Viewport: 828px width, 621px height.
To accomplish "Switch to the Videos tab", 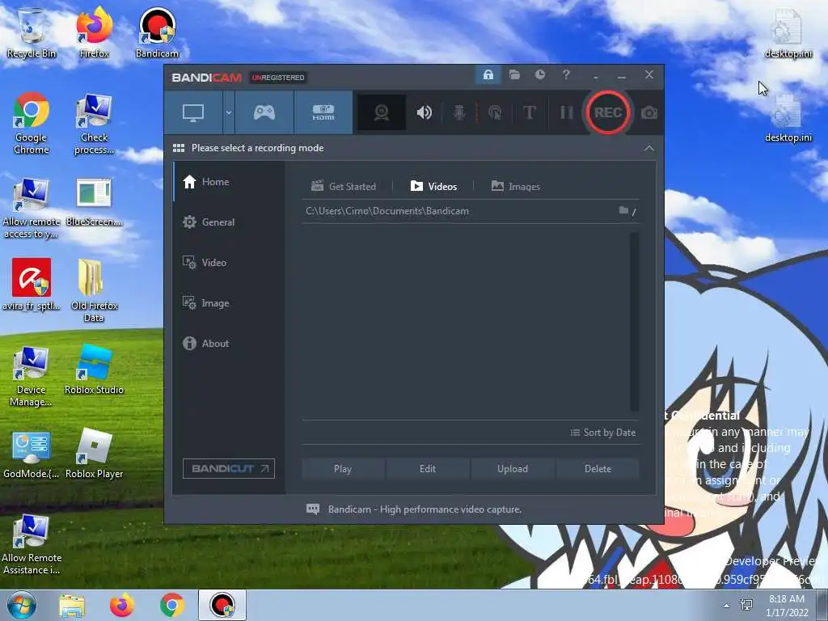I will 433,187.
